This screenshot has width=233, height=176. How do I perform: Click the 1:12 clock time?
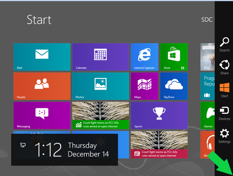coord(48,149)
